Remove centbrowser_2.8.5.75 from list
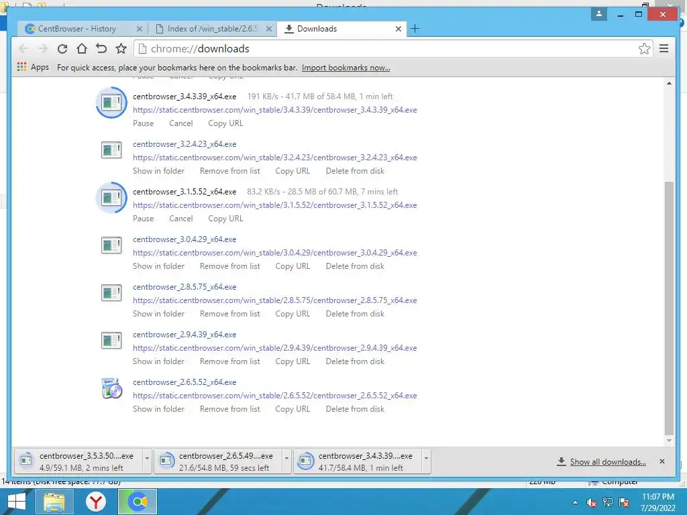Image resolution: width=687 pixels, height=515 pixels. (x=230, y=314)
